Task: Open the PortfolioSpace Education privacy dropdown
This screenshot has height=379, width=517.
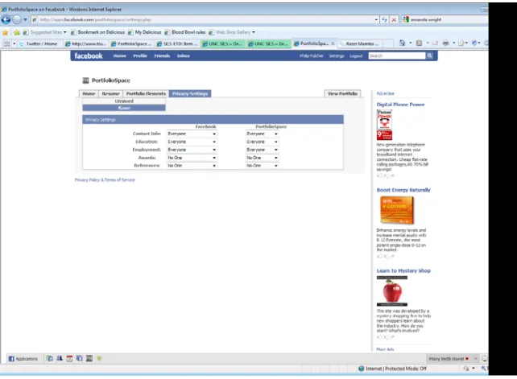Action: click(263, 142)
